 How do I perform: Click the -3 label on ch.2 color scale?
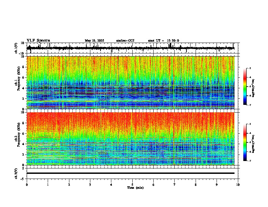pyautogui.click(x=250, y=124)
